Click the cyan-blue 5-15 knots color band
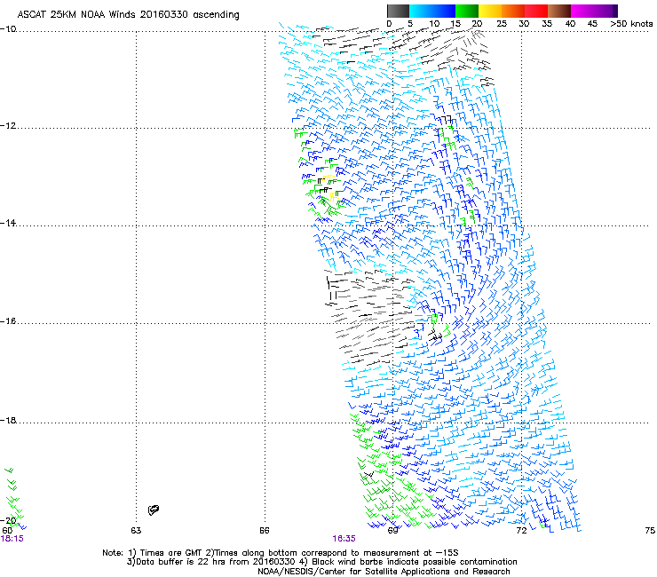Screen dimensions: 657x577 pos(432,11)
